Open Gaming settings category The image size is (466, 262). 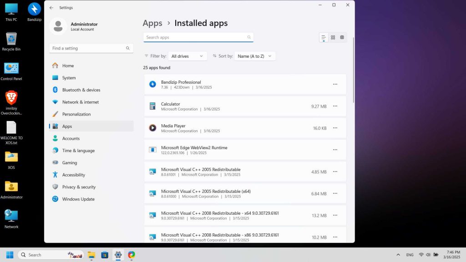pyautogui.click(x=91, y=163)
